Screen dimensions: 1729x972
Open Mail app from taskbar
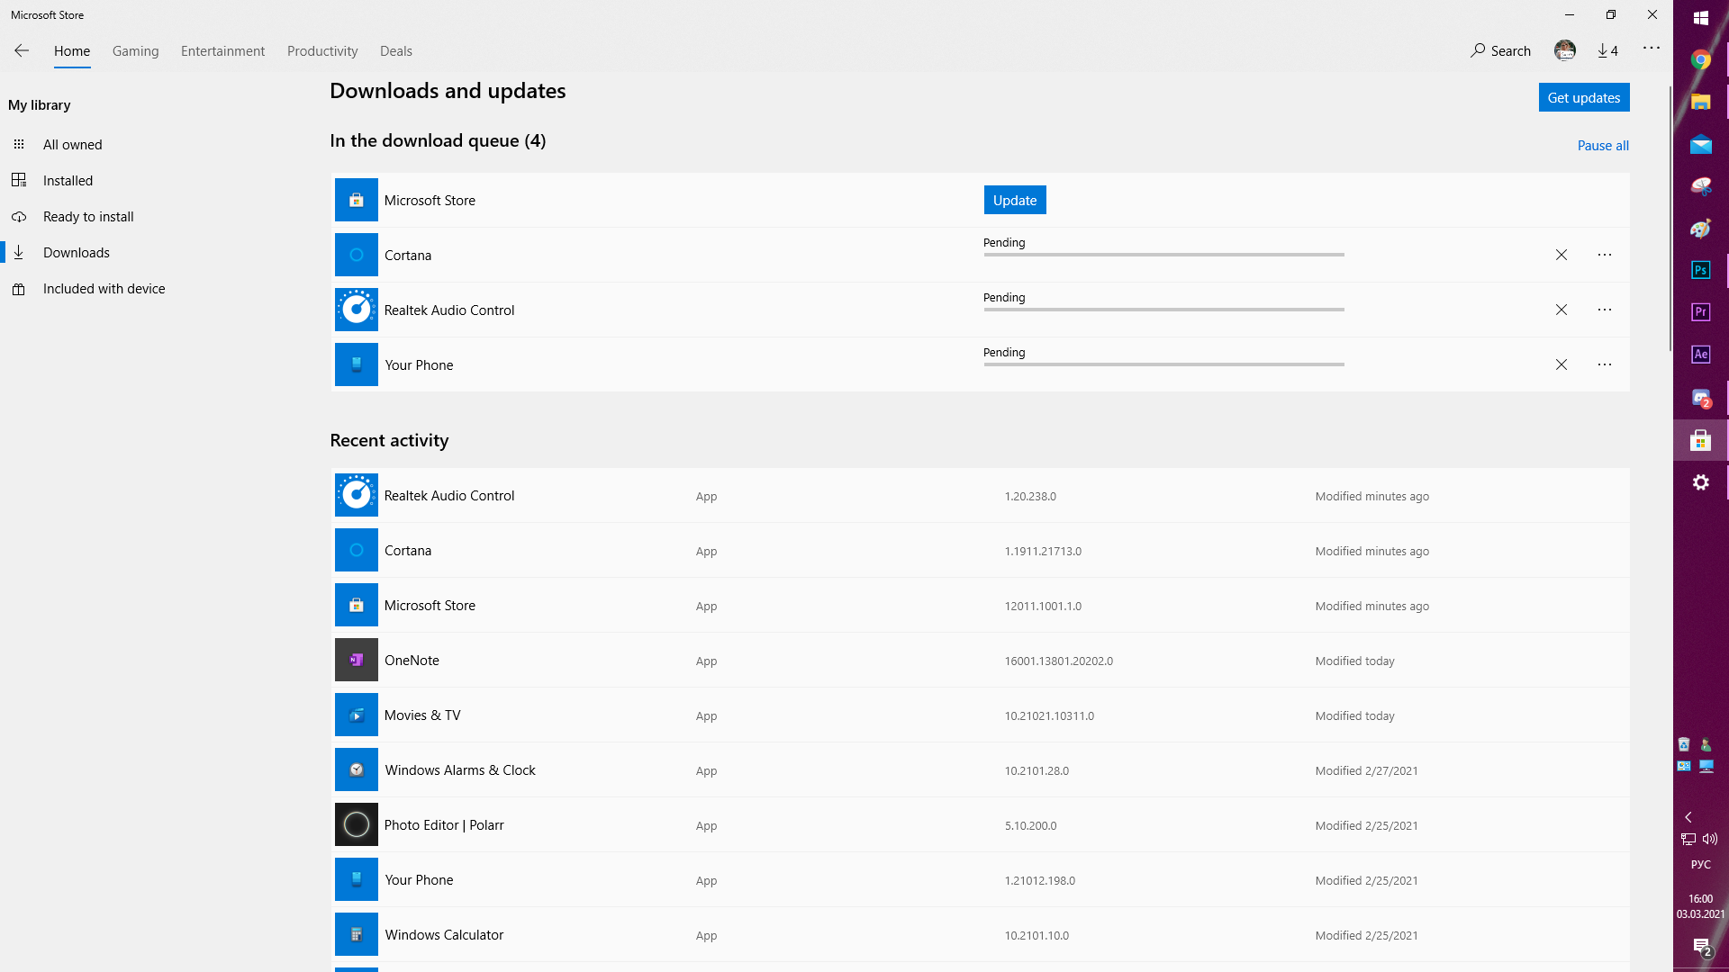(x=1701, y=144)
